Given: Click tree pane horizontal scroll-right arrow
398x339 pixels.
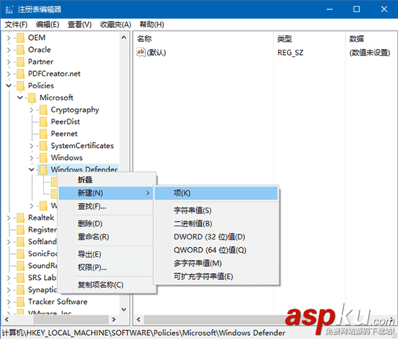Looking at the screenshot, I should coord(113,320).
